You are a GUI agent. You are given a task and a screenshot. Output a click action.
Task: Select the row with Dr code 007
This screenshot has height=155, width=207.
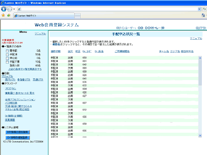pyautogui.click(x=124, y=103)
